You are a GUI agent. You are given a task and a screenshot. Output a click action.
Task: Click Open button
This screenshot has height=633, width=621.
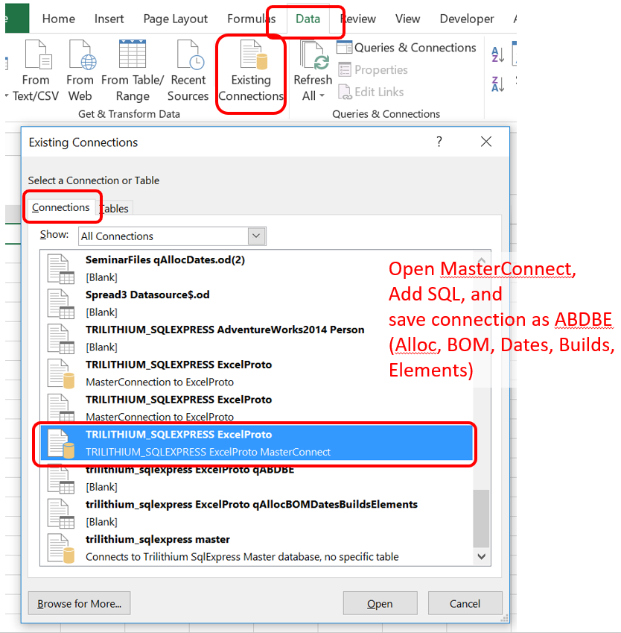coord(380,603)
